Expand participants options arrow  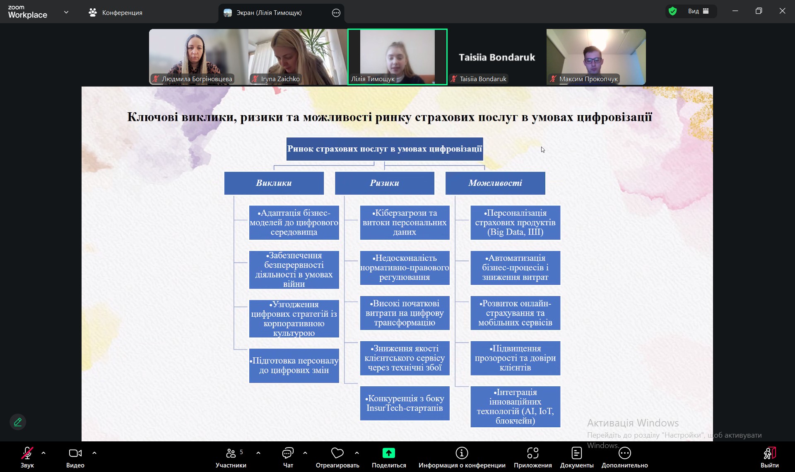tap(258, 453)
